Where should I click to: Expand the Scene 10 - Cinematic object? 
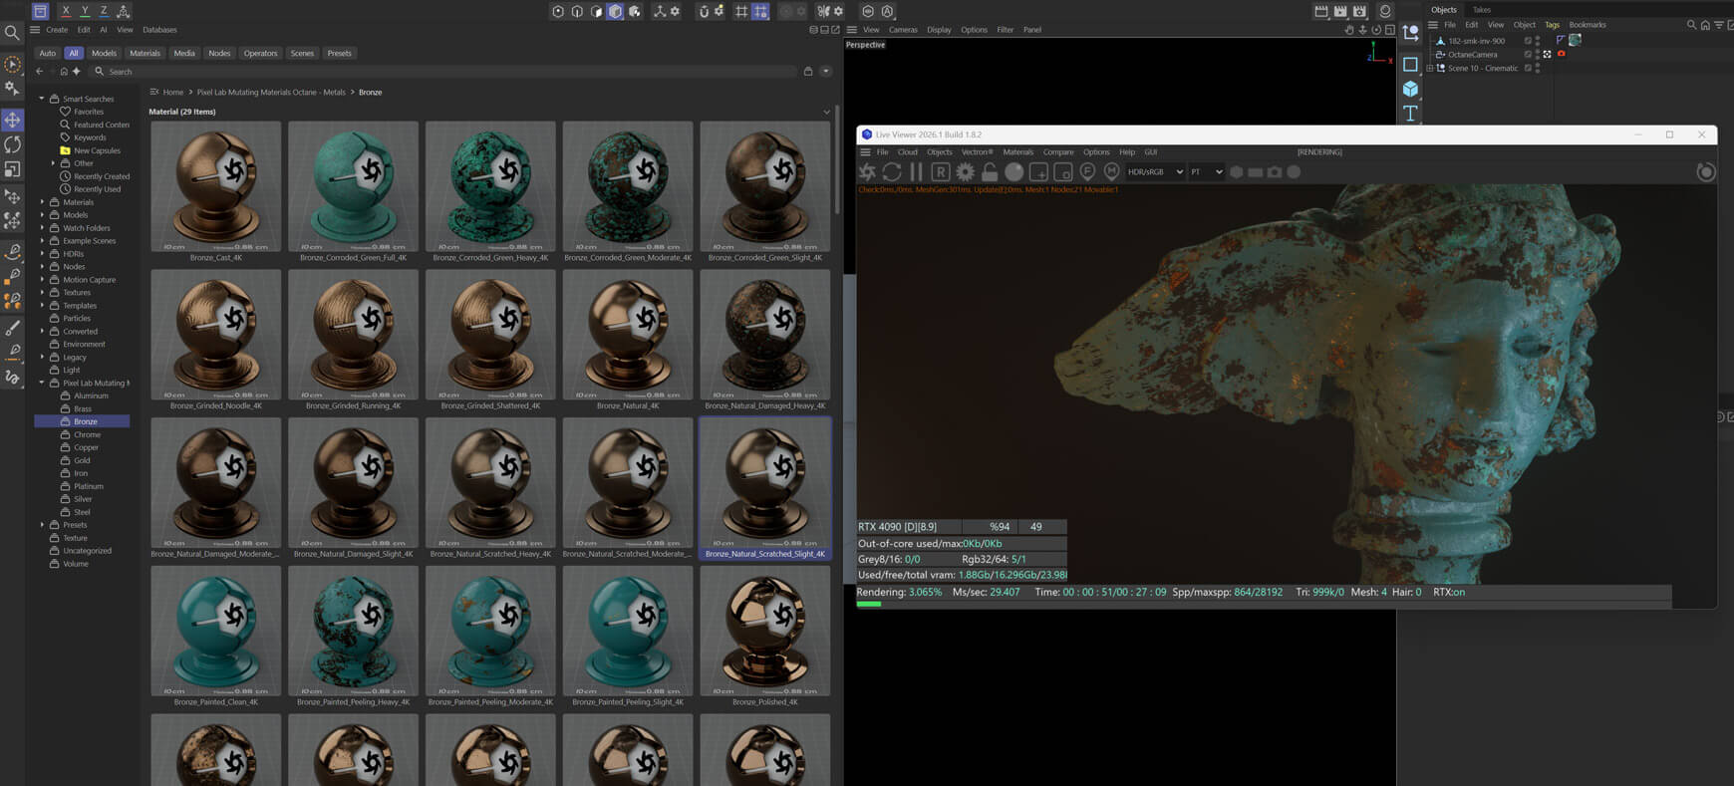click(1430, 69)
